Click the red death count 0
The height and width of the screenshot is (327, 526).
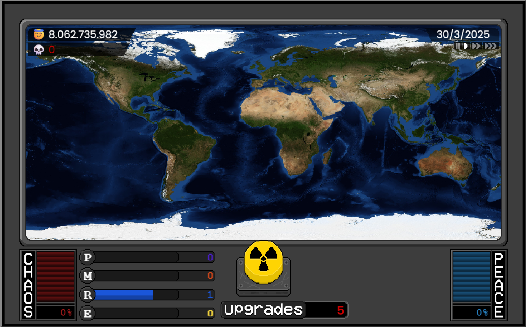52,49
